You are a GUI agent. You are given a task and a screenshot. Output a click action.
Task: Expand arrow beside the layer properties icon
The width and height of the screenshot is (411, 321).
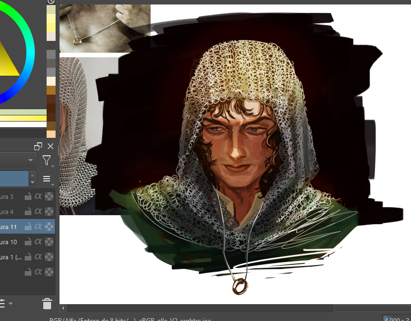pyautogui.click(x=11, y=304)
